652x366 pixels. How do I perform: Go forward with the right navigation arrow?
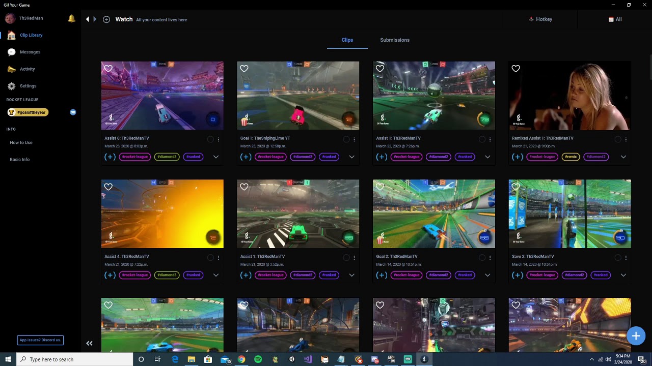click(x=95, y=19)
